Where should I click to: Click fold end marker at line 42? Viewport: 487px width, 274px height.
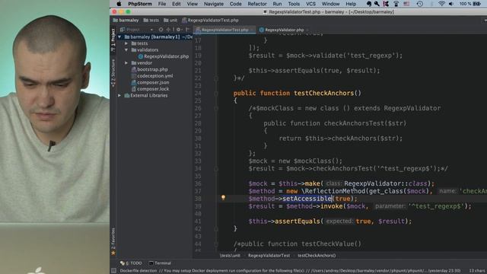click(x=216, y=229)
